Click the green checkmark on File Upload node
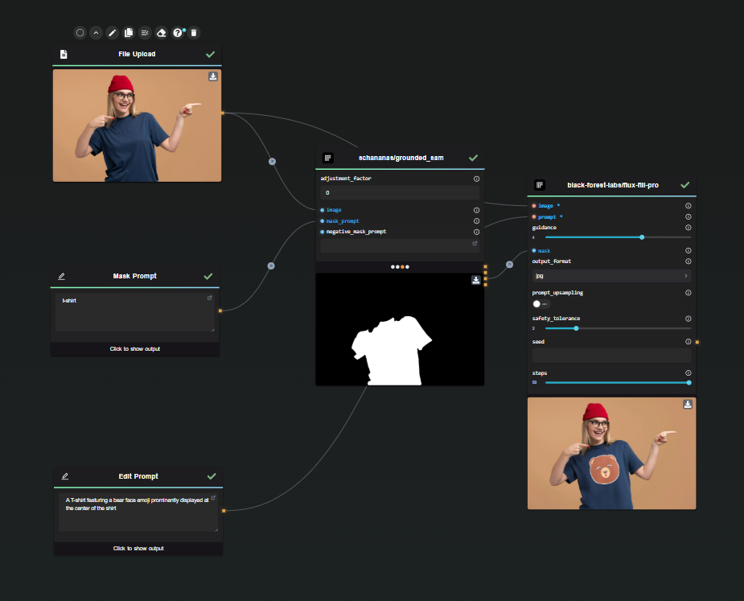Screen dimensions: 744x601 [x=210, y=54]
